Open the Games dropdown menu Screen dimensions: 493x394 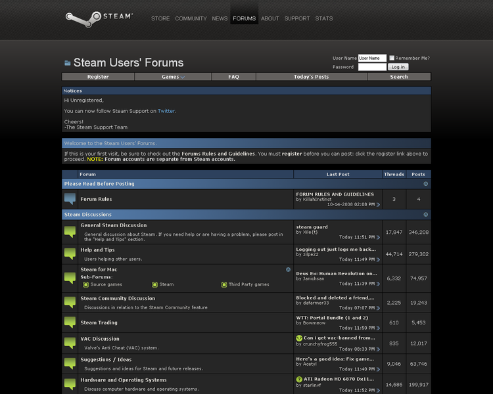tap(173, 77)
